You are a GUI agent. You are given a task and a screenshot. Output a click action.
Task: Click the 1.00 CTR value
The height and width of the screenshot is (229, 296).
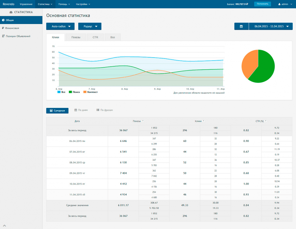246,184
